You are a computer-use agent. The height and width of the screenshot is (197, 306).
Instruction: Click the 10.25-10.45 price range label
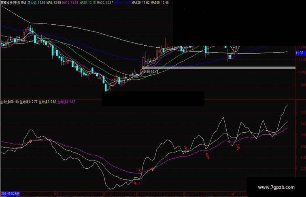coord(150,72)
